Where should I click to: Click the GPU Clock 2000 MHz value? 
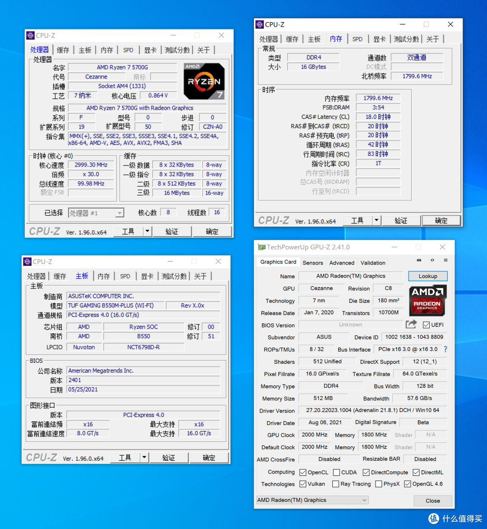coord(314,435)
